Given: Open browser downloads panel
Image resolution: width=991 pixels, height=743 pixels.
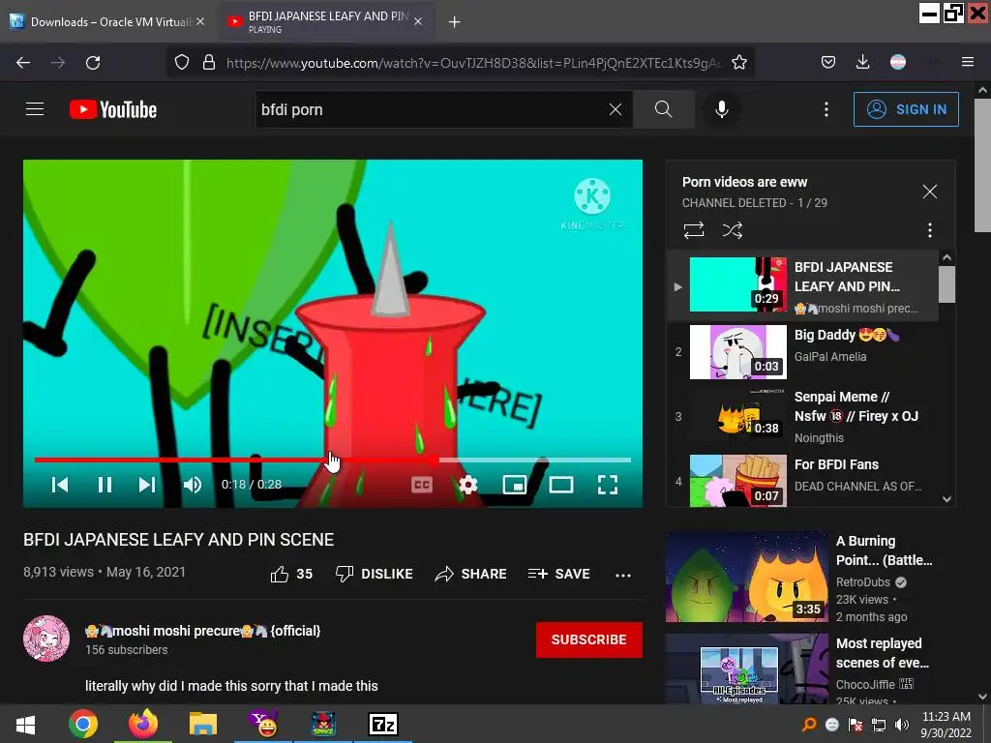Looking at the screenshot, I should click(862, 62).
